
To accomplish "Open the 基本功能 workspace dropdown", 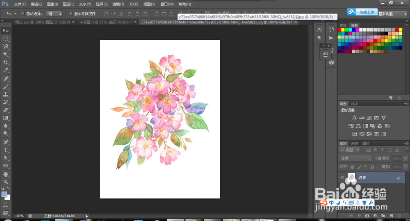I will (x=392, y=14).
